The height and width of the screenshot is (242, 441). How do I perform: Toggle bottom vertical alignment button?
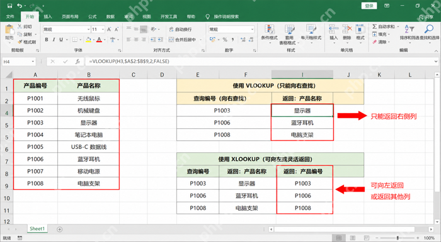tap(144, 29)
